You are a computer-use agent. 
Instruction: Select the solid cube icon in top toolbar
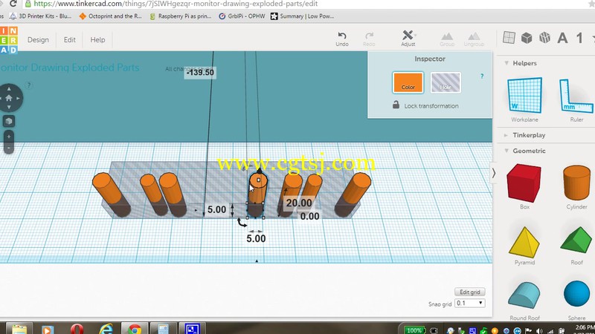pos(527,38)
